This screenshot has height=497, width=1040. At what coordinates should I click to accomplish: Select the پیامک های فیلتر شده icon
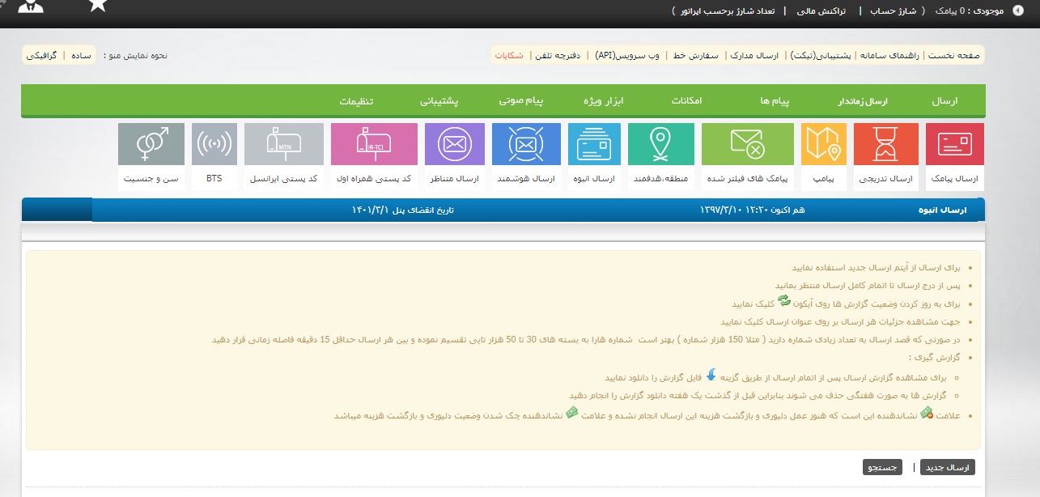[747, 145]
